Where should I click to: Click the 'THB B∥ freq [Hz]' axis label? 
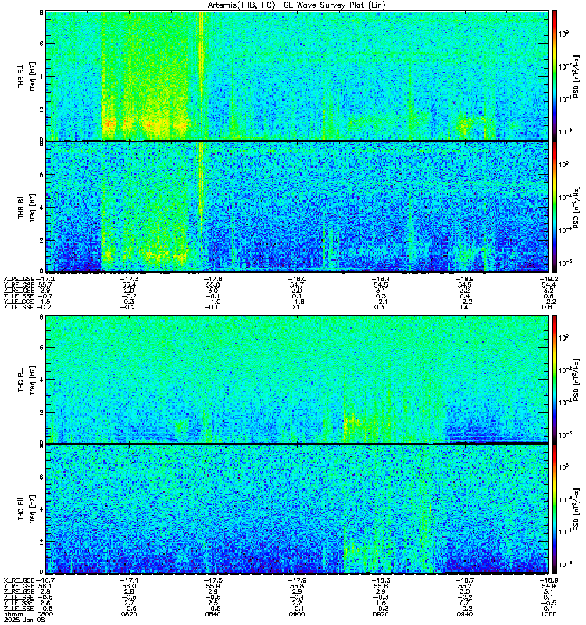point(27,207)
